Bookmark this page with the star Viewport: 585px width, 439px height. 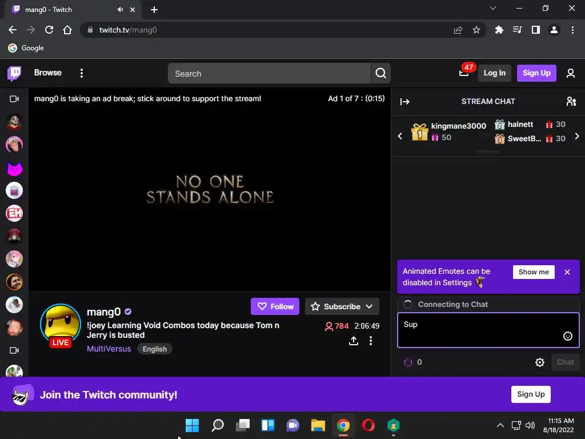click(476, 30)
